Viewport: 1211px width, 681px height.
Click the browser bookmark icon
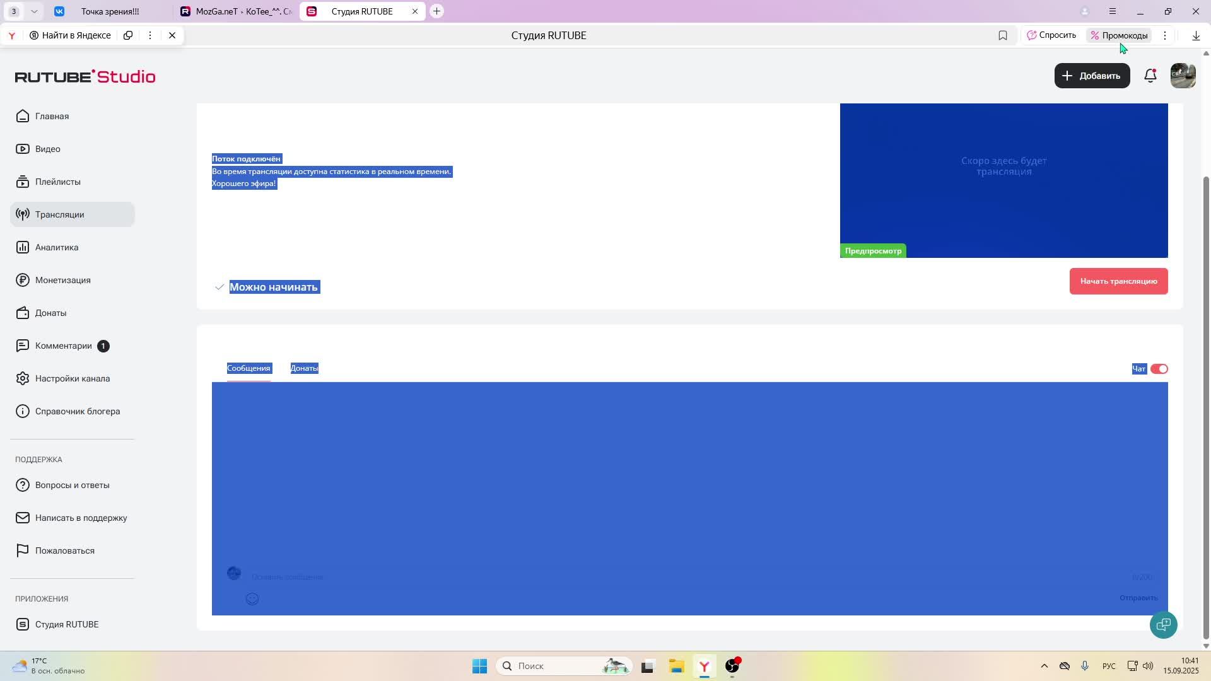click(1003, 35)
